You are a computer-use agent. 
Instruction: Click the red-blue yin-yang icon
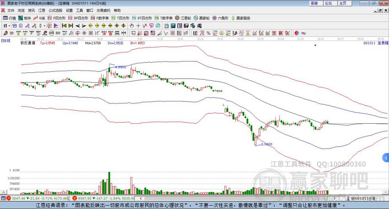click(297, 33)
